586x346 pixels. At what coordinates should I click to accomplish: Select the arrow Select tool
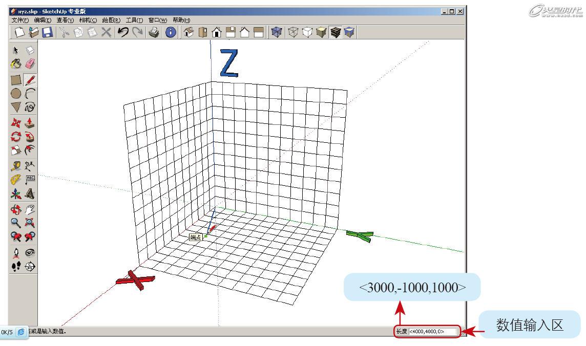[x=16, y=50]
